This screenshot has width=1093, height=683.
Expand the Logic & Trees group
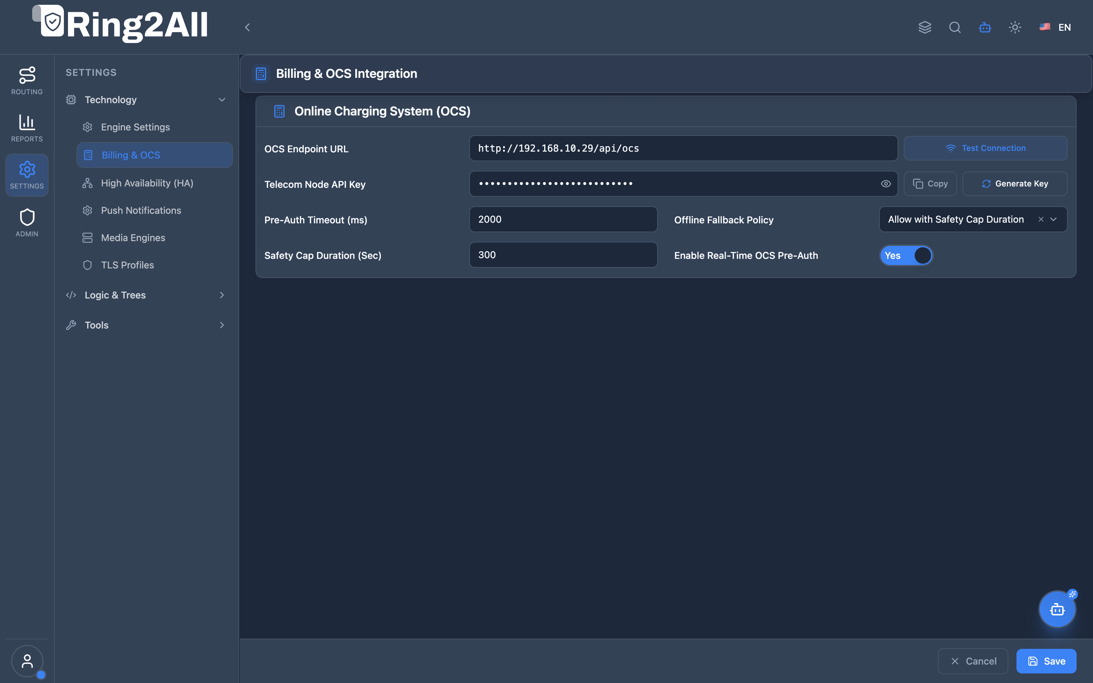146,295
